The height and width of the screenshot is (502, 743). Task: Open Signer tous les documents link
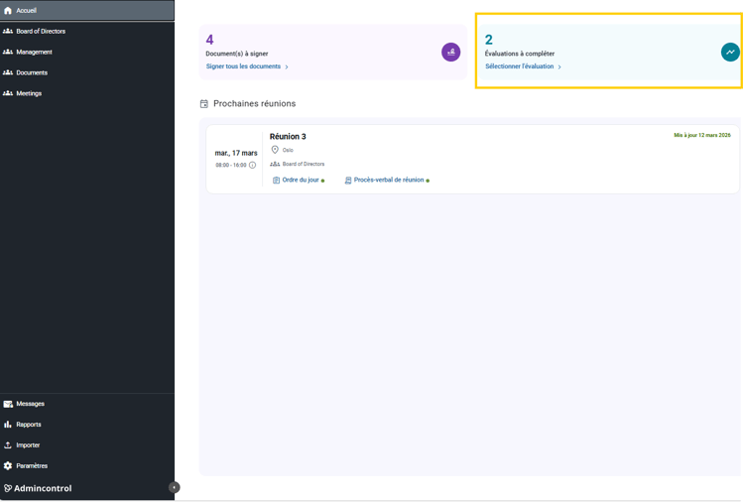pos(244,66)
